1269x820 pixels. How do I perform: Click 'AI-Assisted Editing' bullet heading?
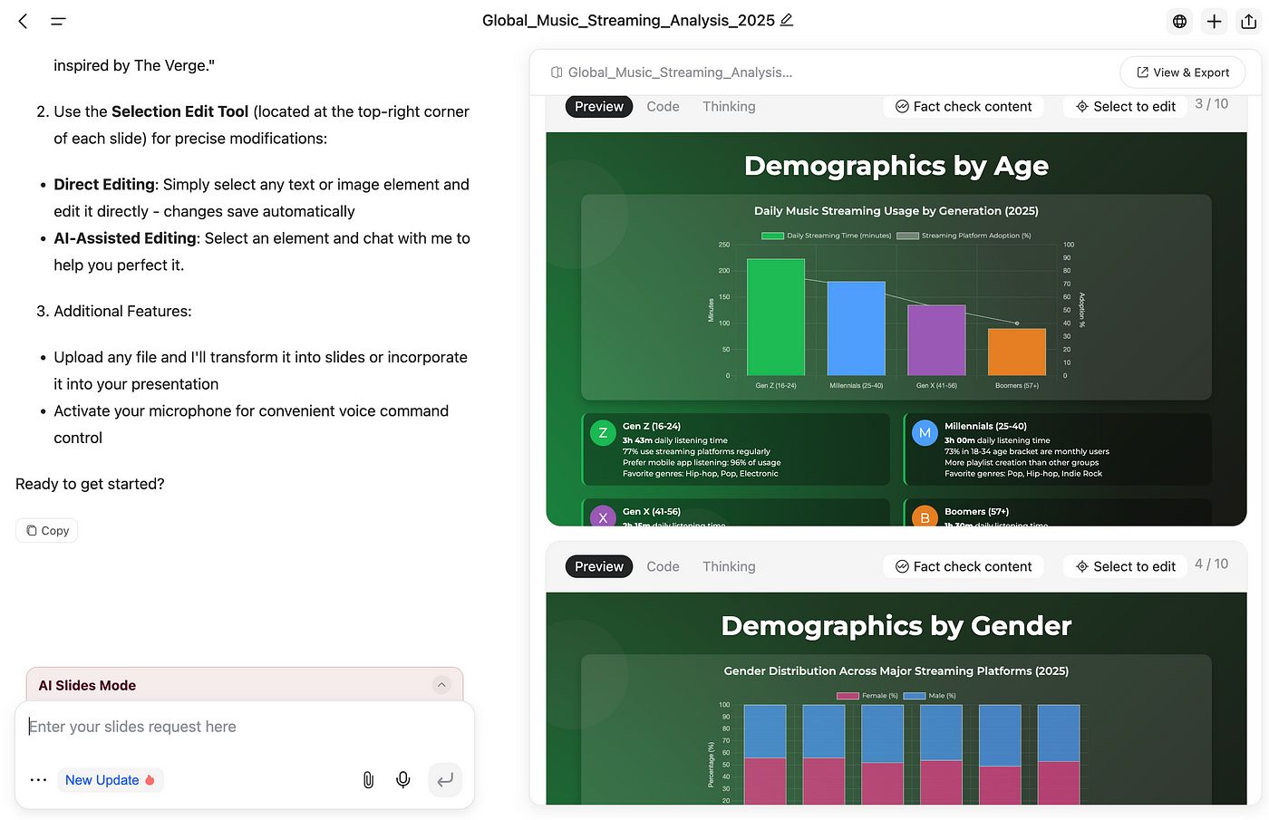(x=125, y=238)
